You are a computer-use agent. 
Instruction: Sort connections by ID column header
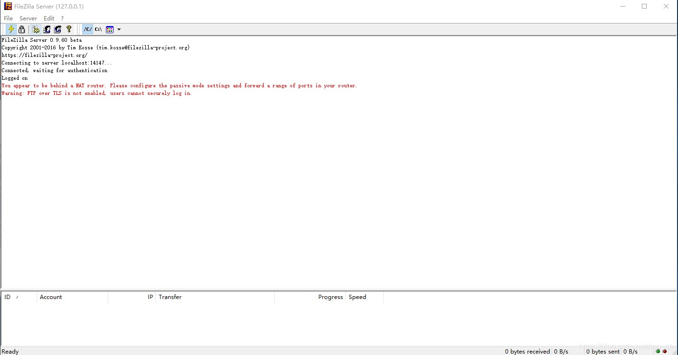click(19, 297)
